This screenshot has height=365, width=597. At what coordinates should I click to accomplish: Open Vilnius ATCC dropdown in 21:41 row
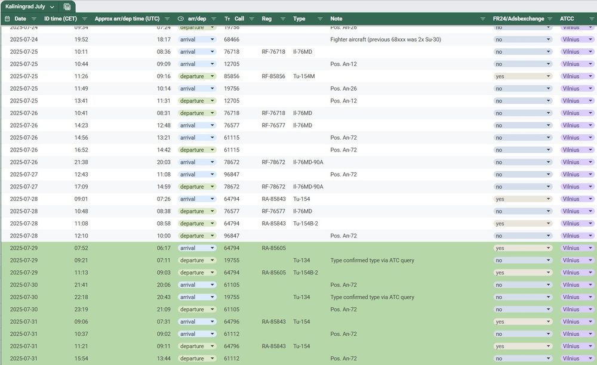[x=577, y=284]
